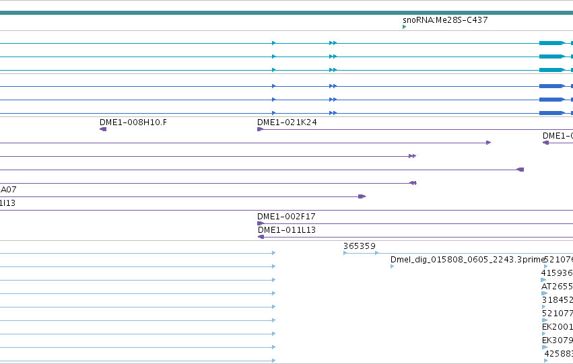The image size is (573, 364).
Task: Click the Dmel_dig_015808_0605_2243.3prime arrow glyph
Action: click(392, 266)
